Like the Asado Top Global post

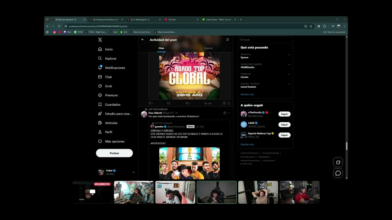pos(187,103)
